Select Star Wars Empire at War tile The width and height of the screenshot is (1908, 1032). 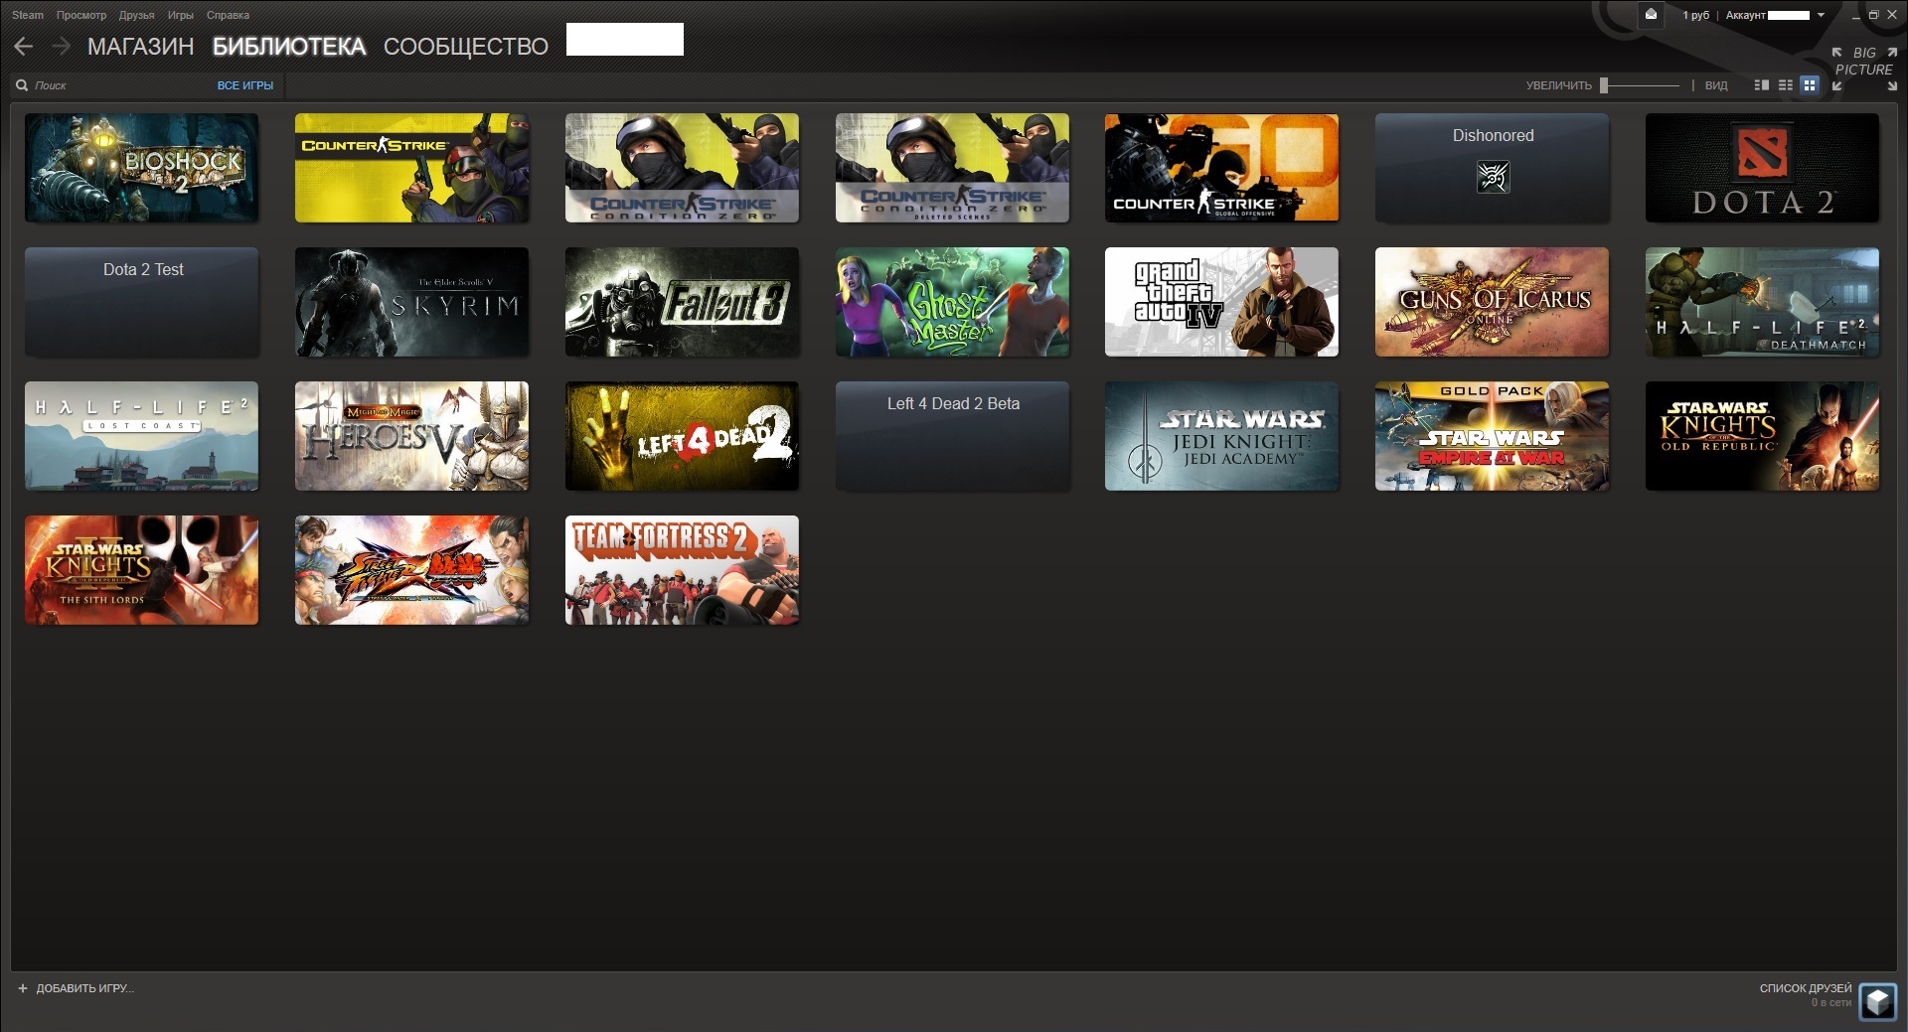coord(1492,435)
